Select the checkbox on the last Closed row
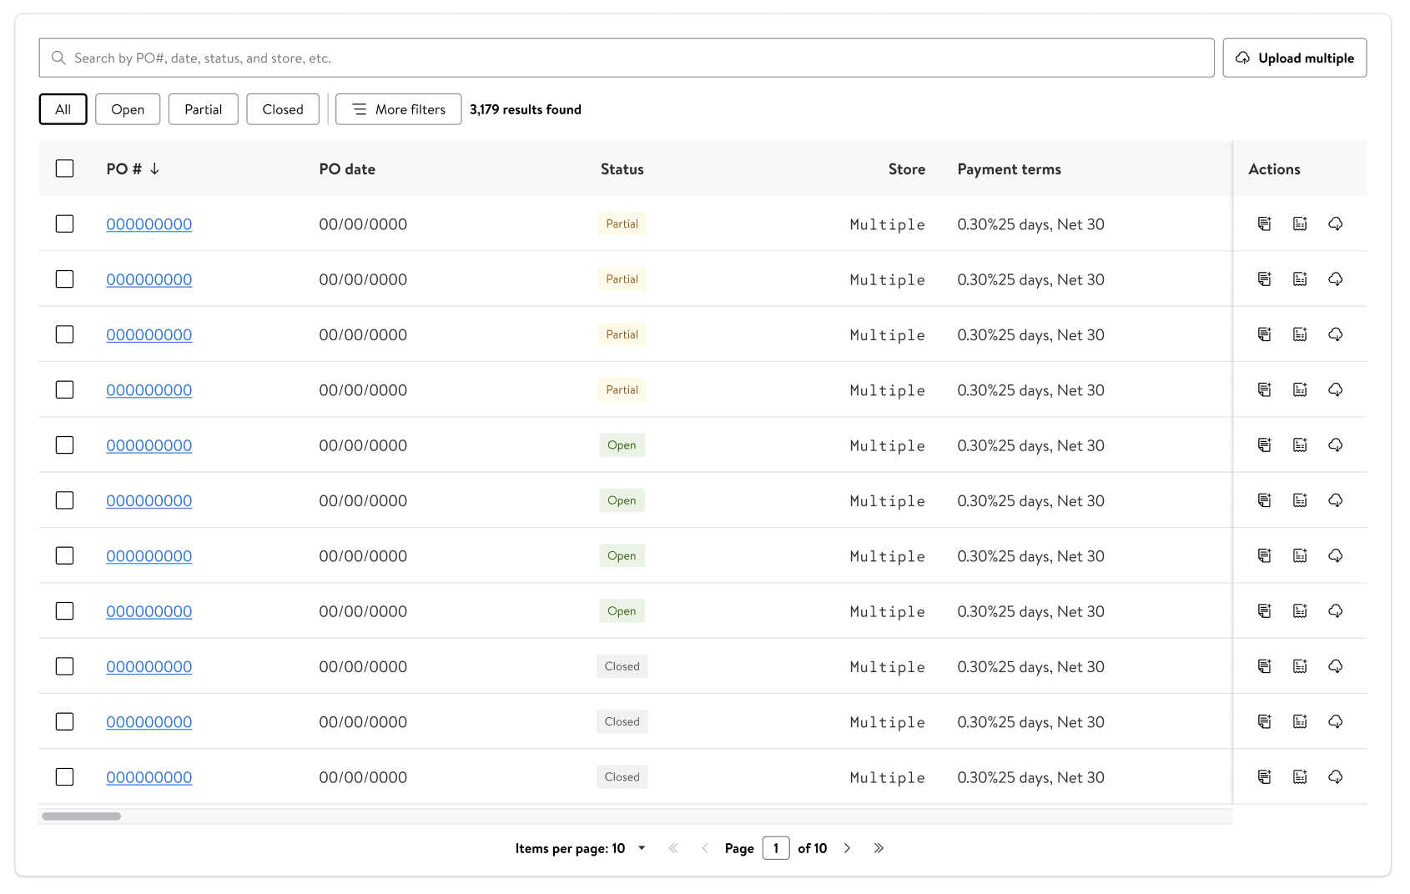Viewport: 1410px width, 894px height. (64, 776)
